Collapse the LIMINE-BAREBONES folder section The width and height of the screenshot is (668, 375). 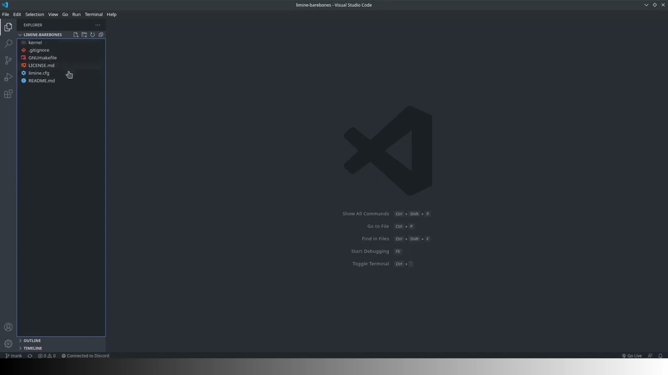[42, 35]
